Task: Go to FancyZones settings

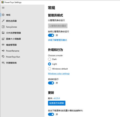Action: click(22, 27)
